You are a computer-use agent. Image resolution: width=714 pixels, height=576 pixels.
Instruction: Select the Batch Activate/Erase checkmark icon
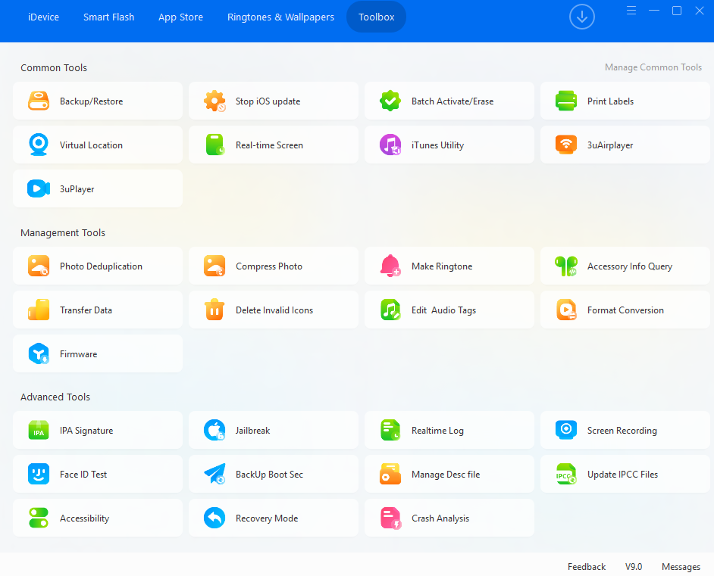tap(390, 101)
